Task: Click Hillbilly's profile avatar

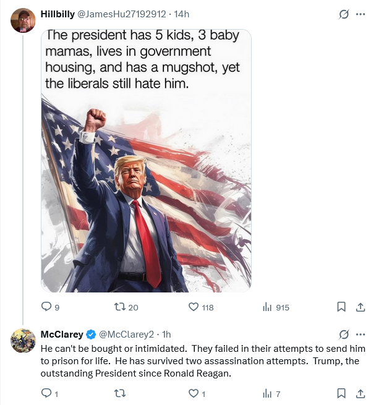Action: [23, 20]
